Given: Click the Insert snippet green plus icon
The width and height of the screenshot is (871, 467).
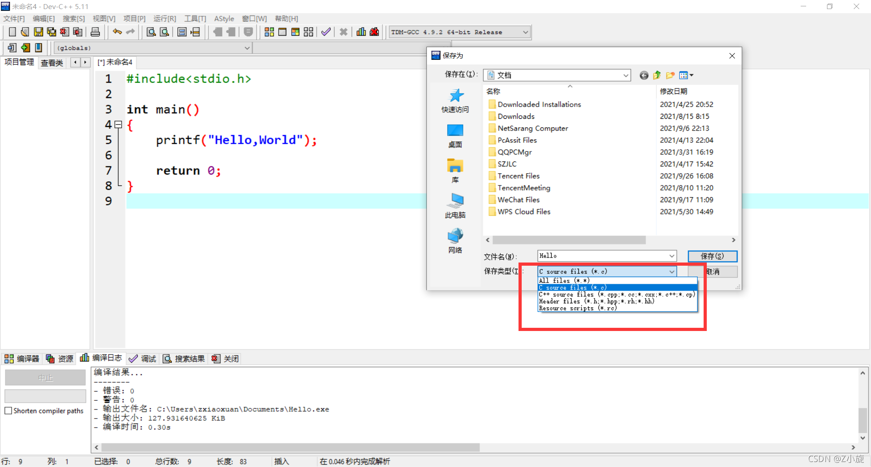Looking at the screenshot, I should pyautogui.click(x=25, y=48).
